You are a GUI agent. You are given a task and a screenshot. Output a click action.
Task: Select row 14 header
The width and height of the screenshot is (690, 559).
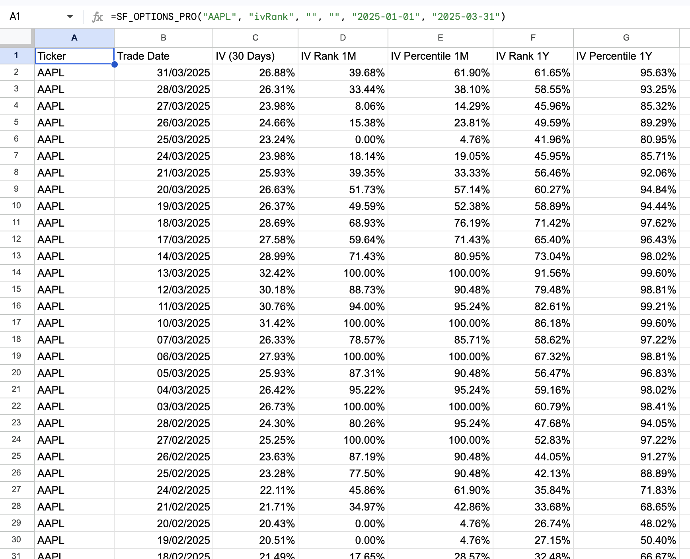(x=16, y=272)
